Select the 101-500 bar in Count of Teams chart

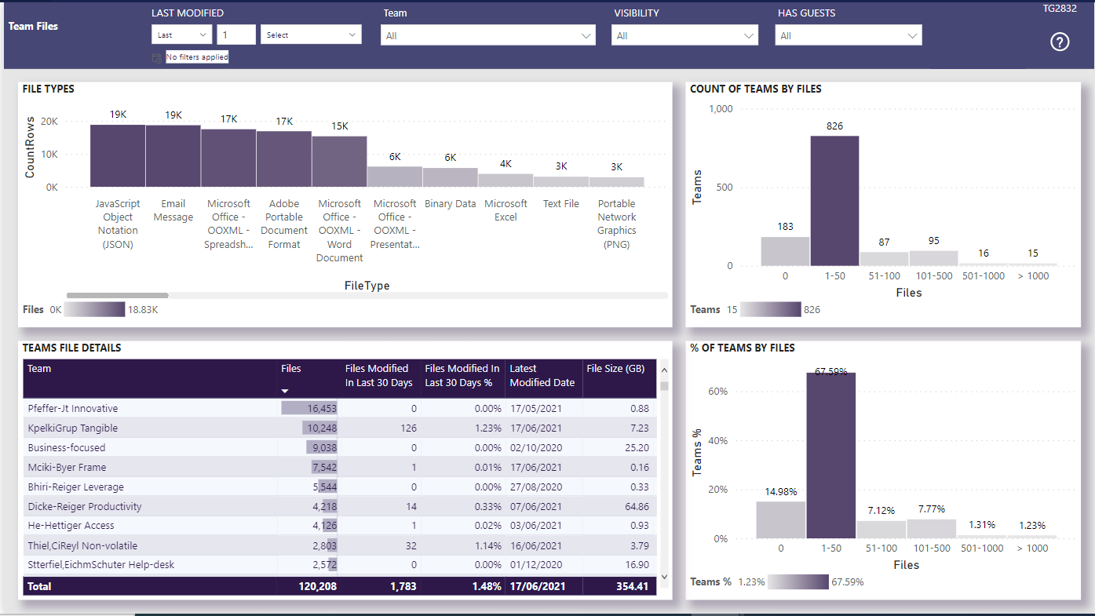(x=933, y=258)
